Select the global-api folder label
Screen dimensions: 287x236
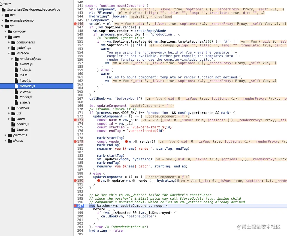coord(24,48)
